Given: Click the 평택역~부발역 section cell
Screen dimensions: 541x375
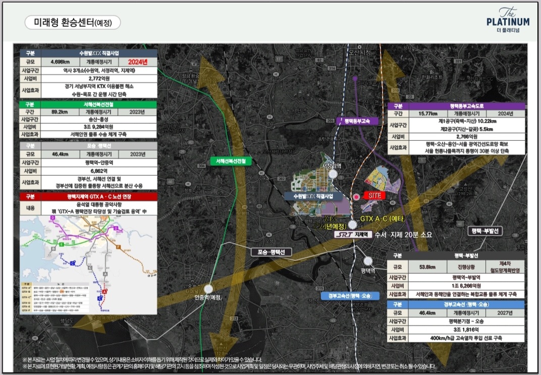Looking at the screenshot, I should pos(466,278).
